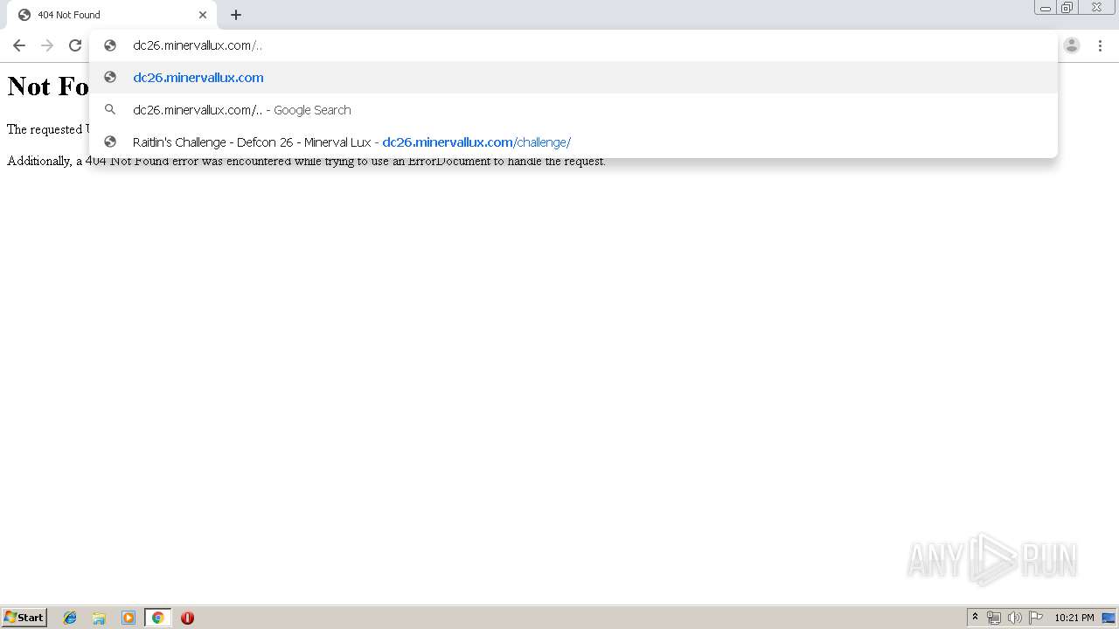Open the Windows Start menu
This screenshot has width=1119, height=629.
[24, 618]
